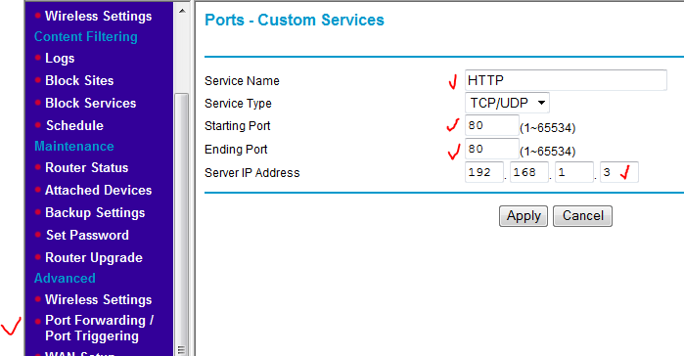
Task: Click the second IP octet field 168
Action: 529,172
